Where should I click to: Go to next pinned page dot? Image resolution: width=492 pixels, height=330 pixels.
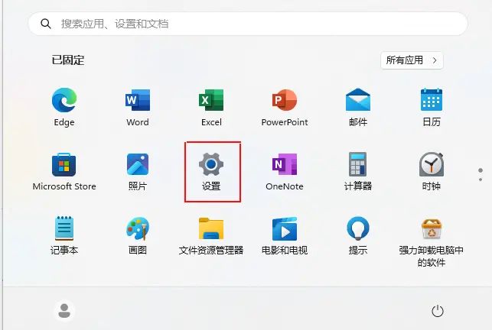(481, 180)
